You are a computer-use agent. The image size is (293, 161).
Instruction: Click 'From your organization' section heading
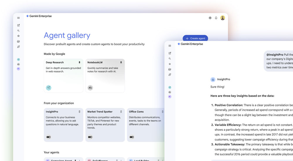tap(59, 103)
